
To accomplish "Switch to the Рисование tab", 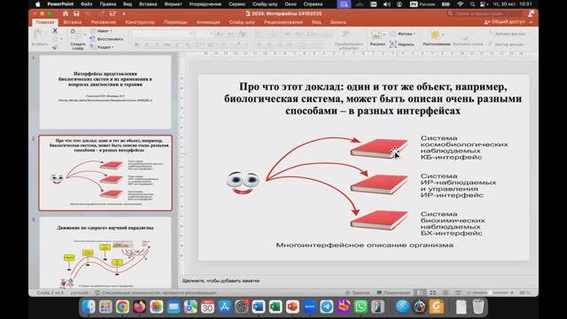I will tap(103, 22).
